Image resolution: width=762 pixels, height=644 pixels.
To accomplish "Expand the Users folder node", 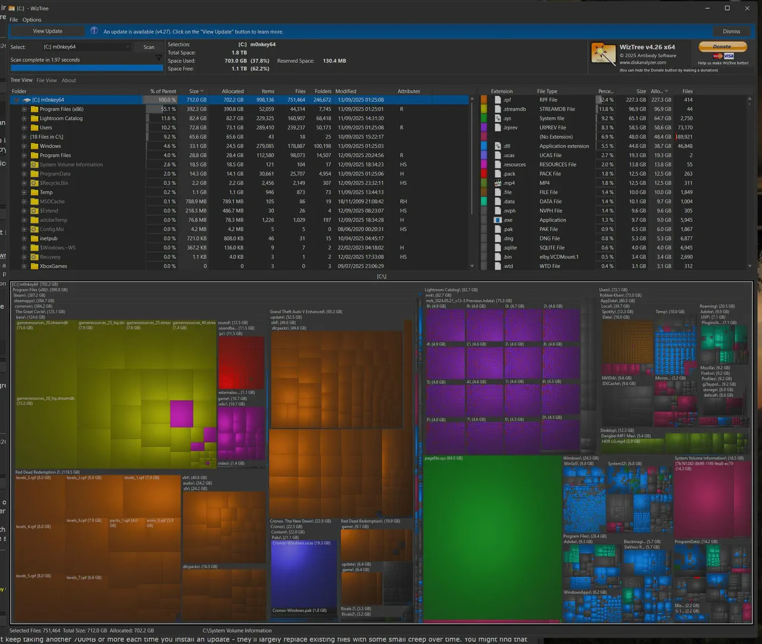I will click(x=24, y=128).
